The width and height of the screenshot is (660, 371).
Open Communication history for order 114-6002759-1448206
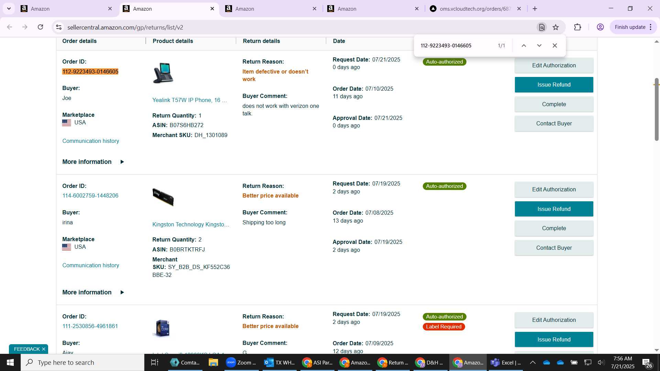(x=91, y=265)
